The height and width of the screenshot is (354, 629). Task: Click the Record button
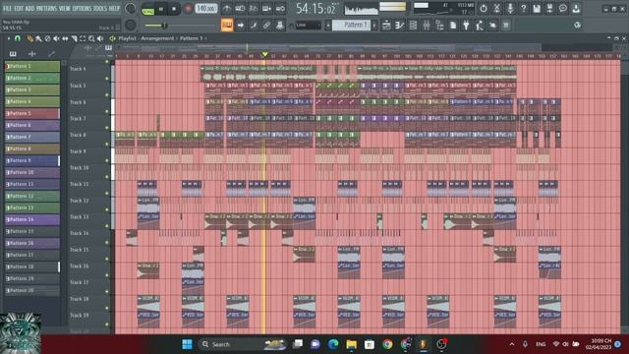coord(188,9)
